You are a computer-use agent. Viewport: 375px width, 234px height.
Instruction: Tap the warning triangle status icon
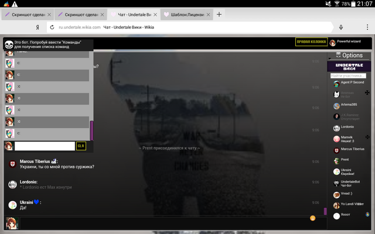tap(15, 4)
